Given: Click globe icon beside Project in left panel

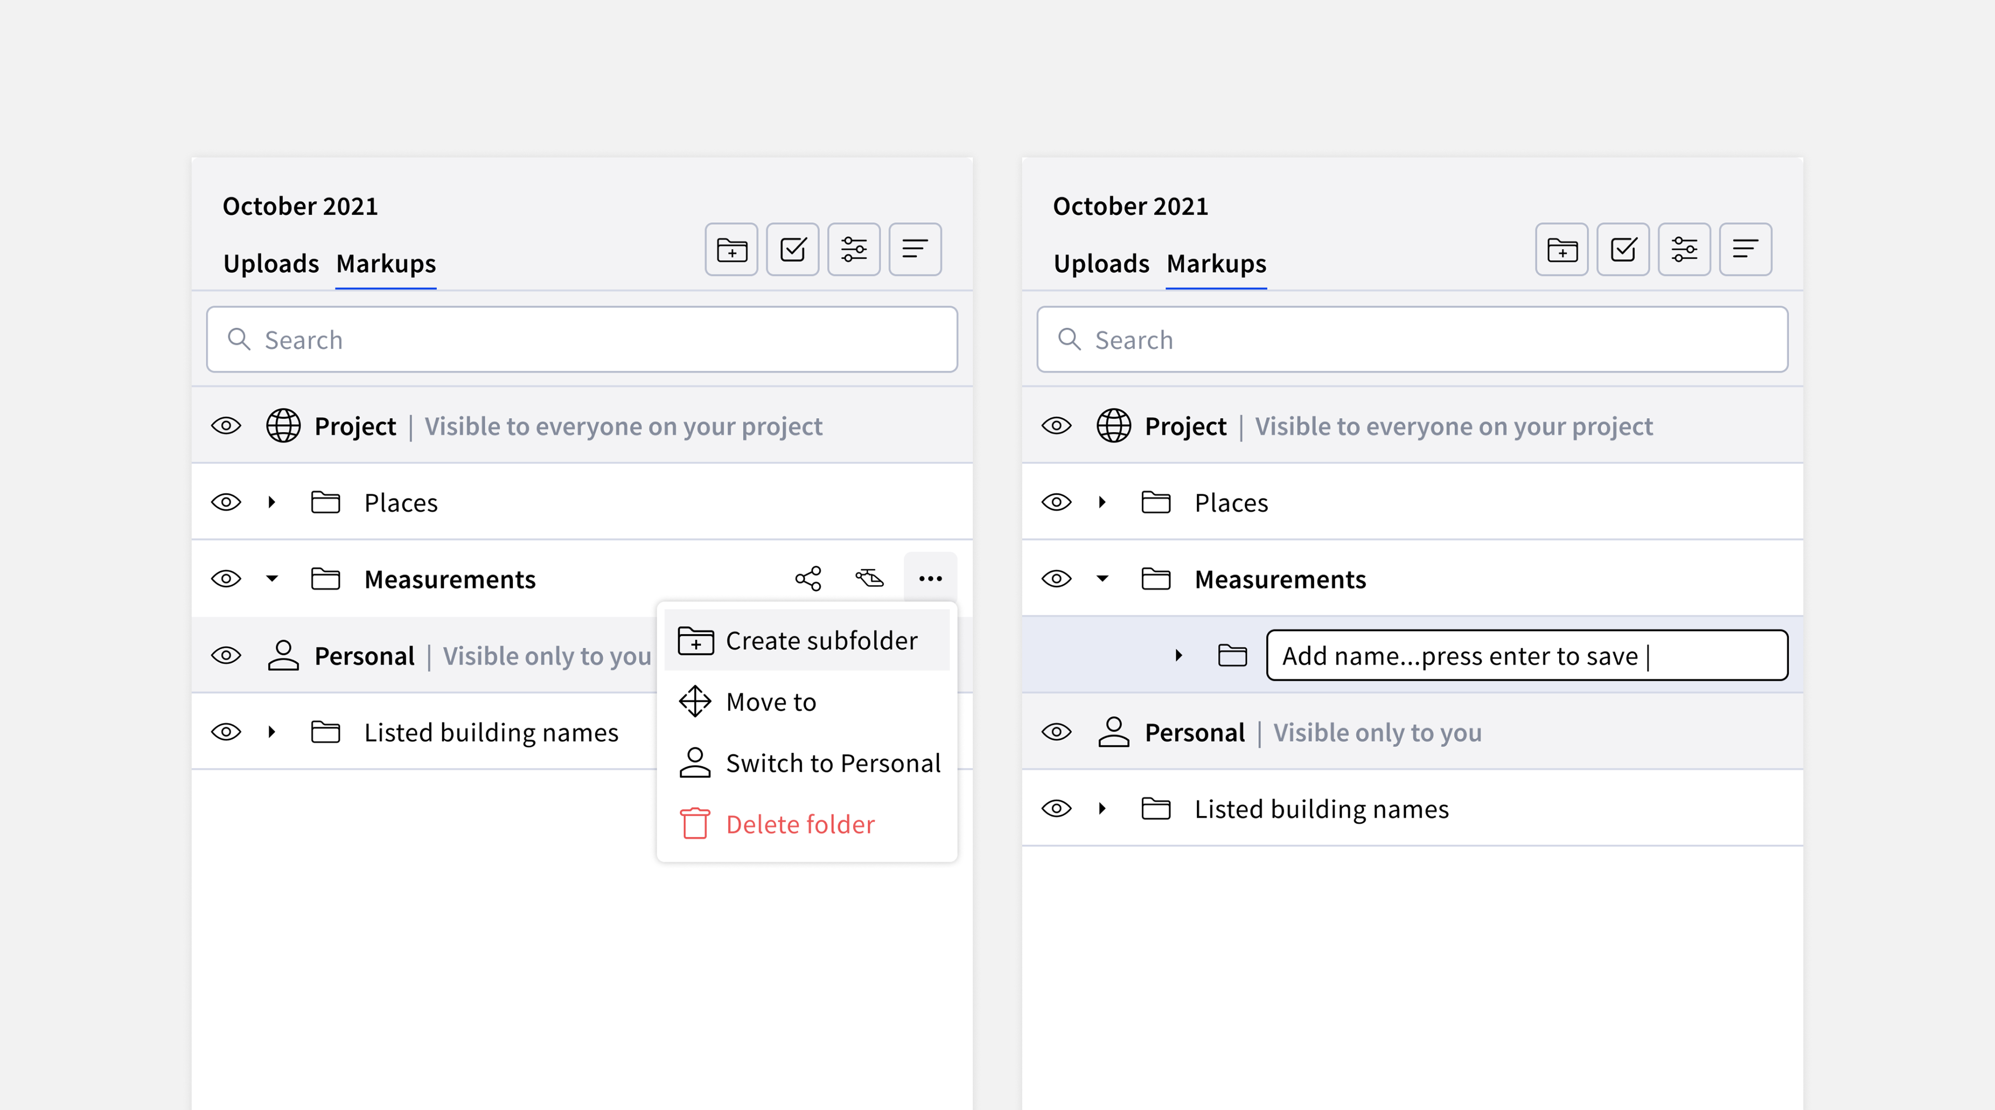Looking at the screenshot, I should tap(284, 426).
